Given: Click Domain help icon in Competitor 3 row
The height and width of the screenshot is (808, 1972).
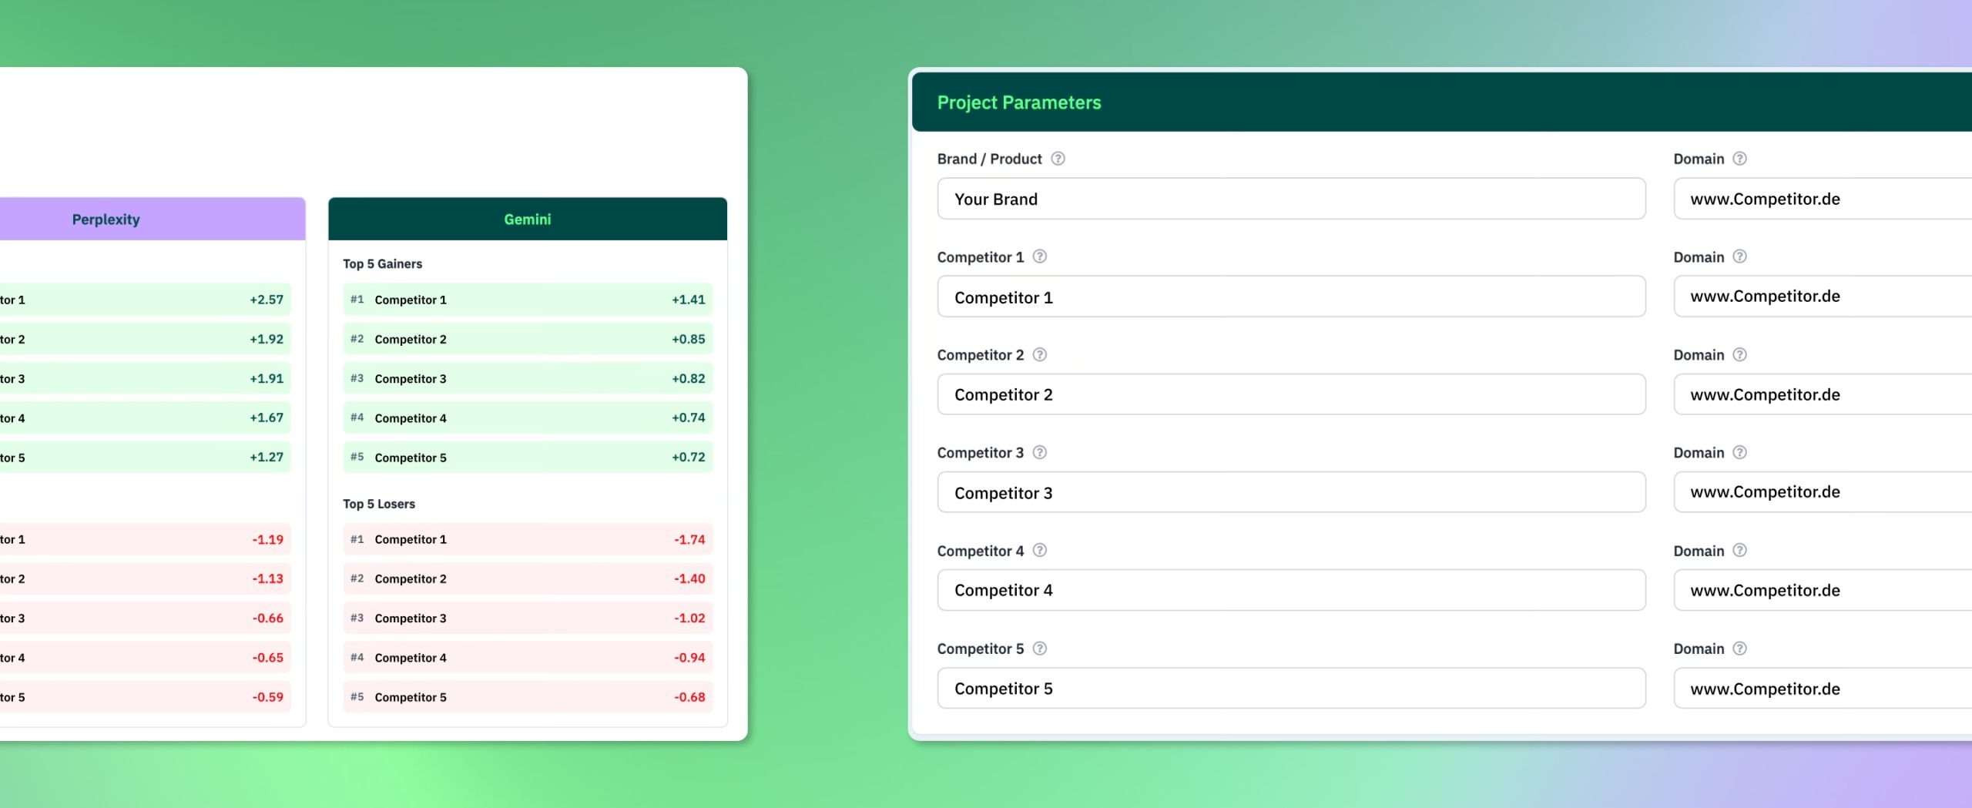Looking at the screenshot, I should tap(1739, 452).
